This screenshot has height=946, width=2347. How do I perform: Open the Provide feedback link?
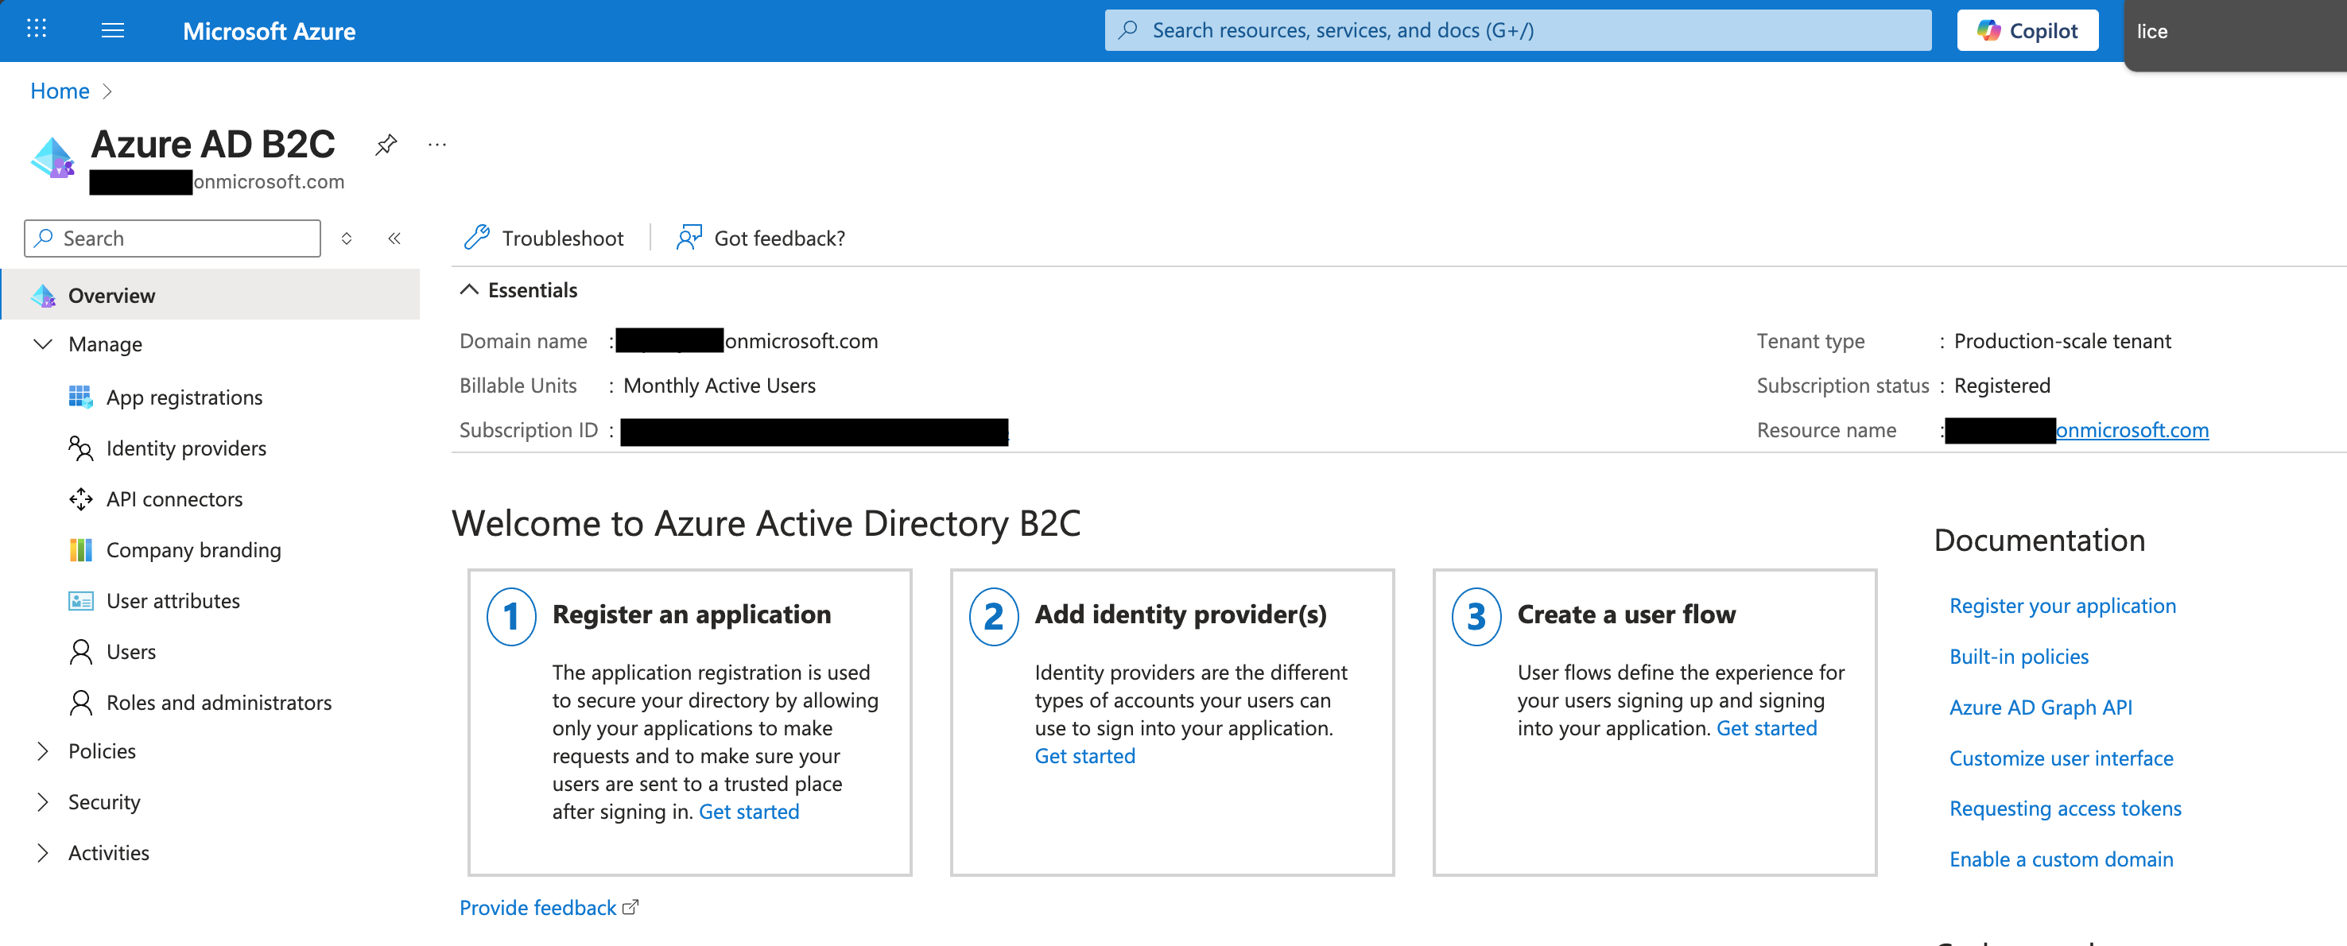click(549, 909)
